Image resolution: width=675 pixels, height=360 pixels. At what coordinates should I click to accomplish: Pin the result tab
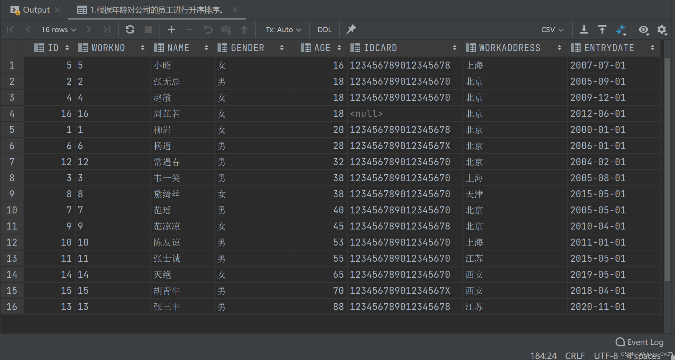click(351, 30)
